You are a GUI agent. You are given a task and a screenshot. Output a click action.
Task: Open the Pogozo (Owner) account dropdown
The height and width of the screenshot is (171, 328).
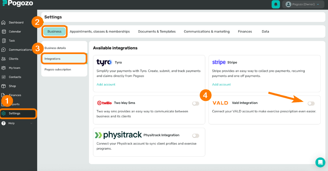(x=303, y=4)
